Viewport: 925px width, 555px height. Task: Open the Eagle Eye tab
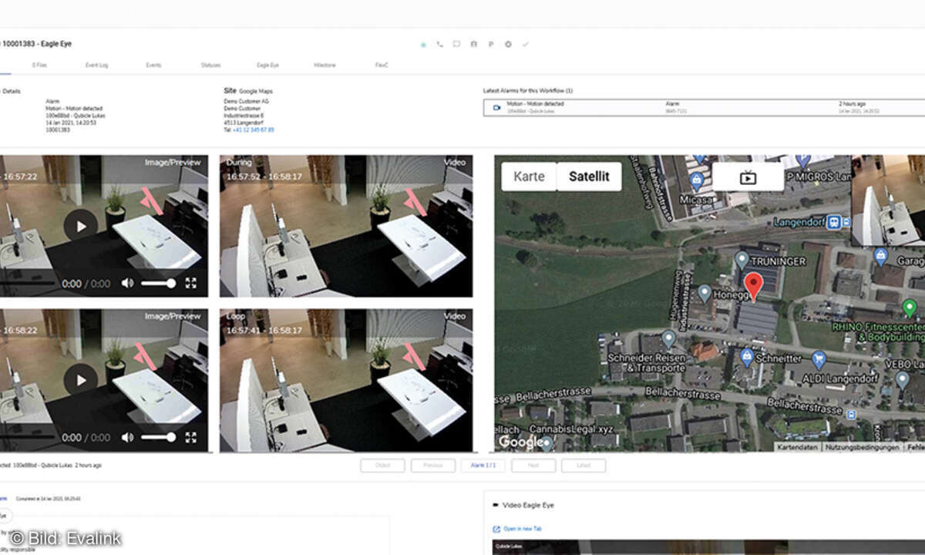click(267, 66)
